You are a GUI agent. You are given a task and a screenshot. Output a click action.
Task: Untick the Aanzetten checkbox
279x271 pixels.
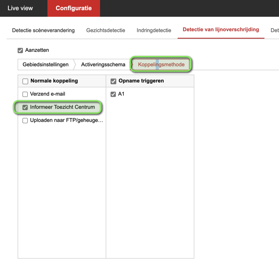[x=20, y=50]
